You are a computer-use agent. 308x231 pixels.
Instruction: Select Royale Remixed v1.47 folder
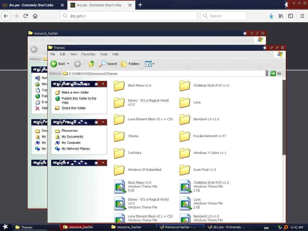[x=203, y=136]
